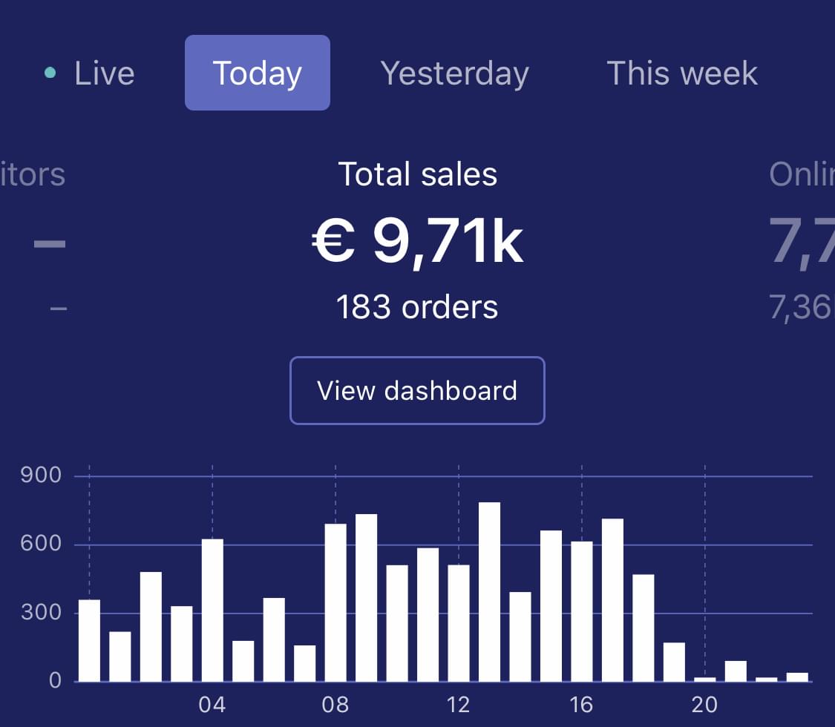Image resolution: width=835 pixels, height=727 pixels.
Task: Select the Today tab
Action: coord(257,73)
